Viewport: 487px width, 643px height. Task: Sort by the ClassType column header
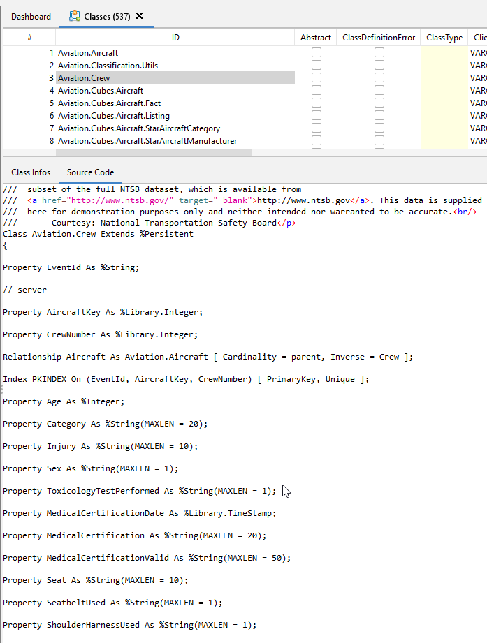[x=444, y=38]
